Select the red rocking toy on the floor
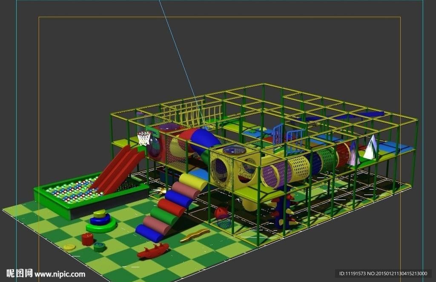The image size is (436, 282). (x=153, y=251)
